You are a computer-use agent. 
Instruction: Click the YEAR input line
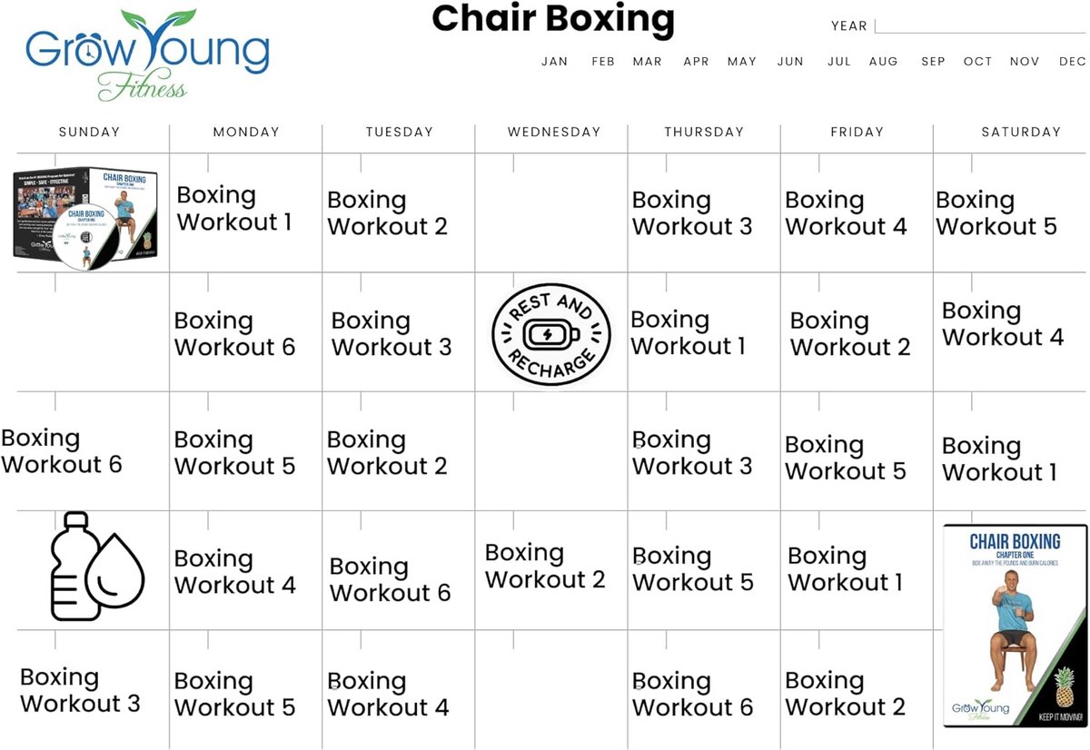(x=980, y=26)
